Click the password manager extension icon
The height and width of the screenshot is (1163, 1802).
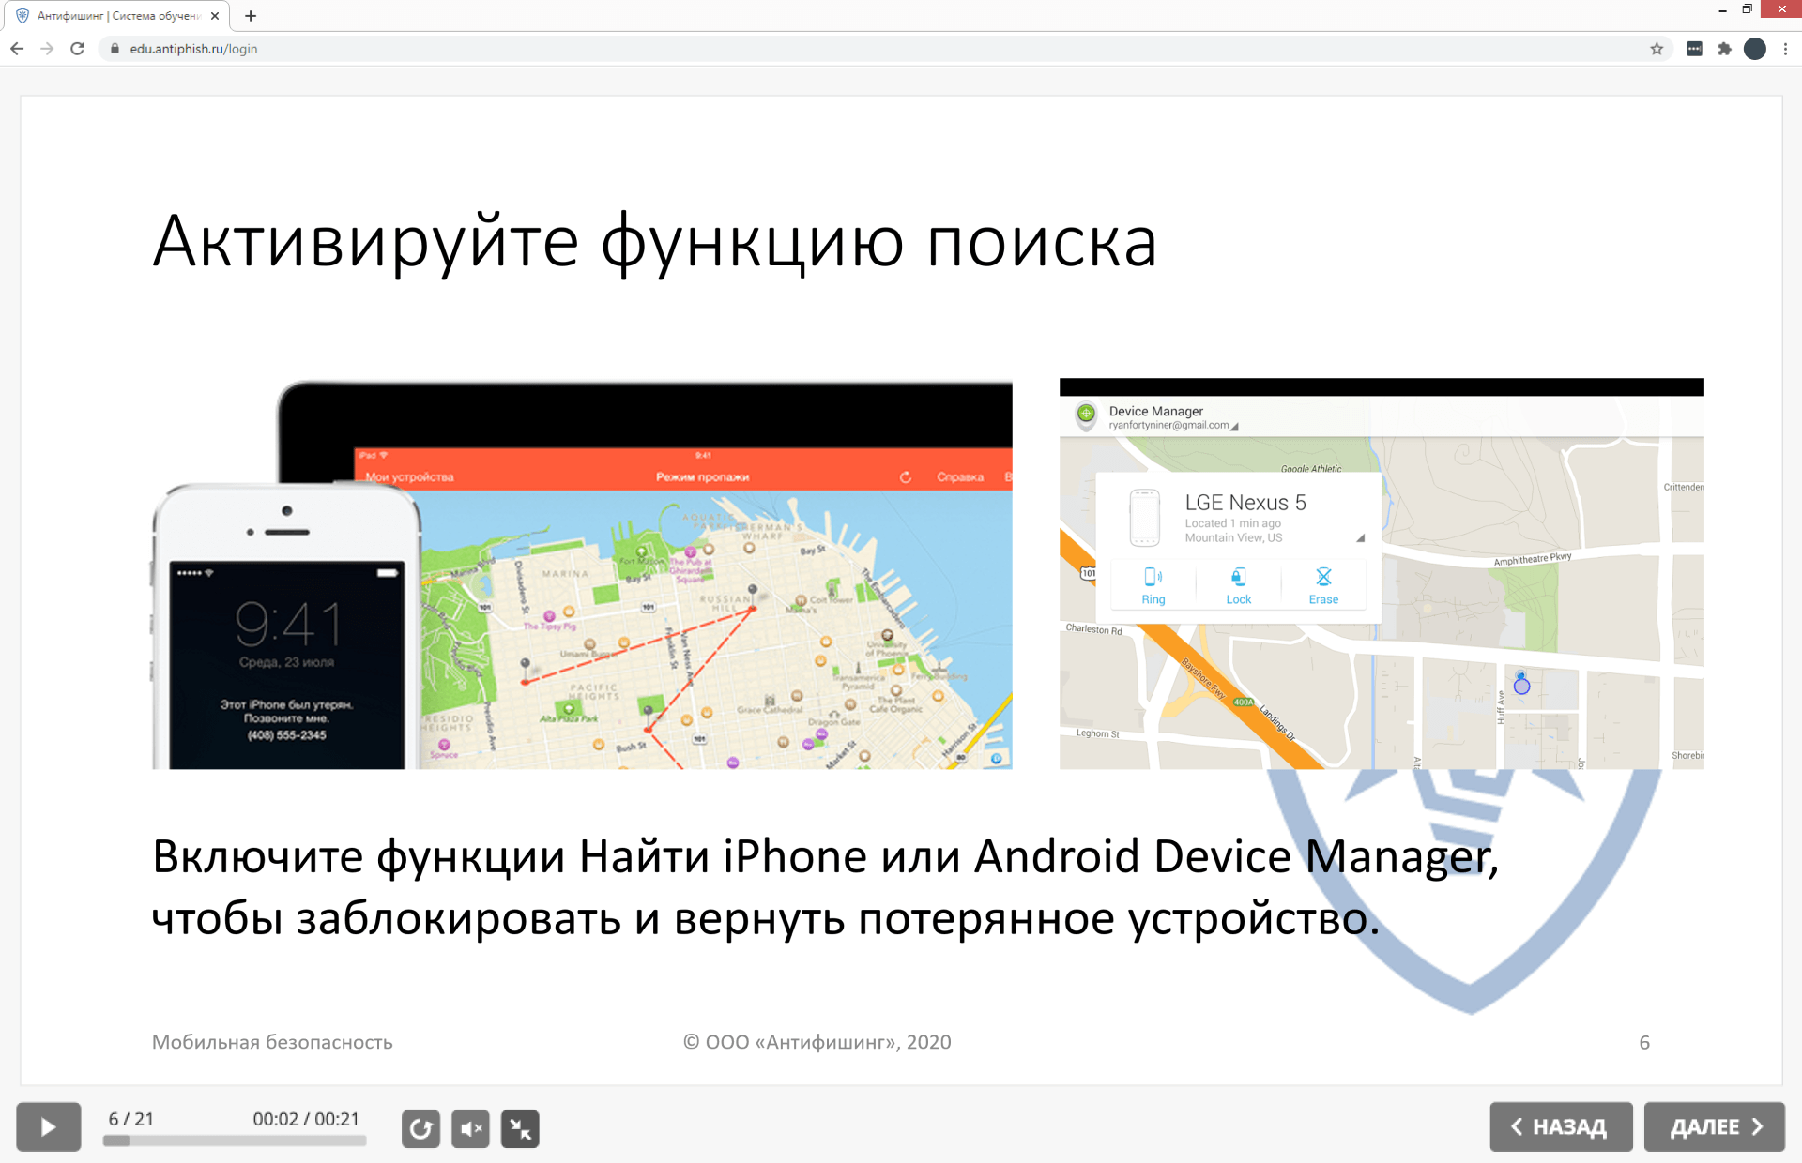(x=1694, y=49)
